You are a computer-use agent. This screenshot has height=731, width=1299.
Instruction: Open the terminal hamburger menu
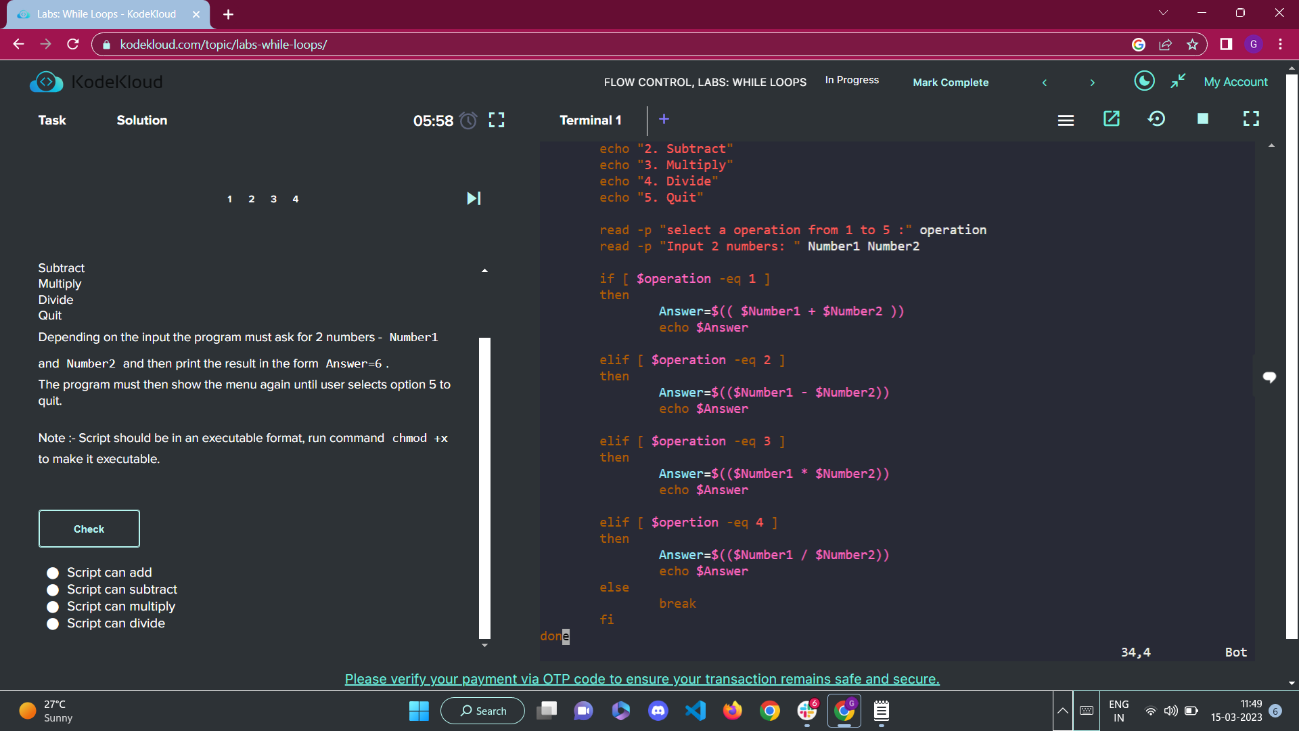point(1066,120)
